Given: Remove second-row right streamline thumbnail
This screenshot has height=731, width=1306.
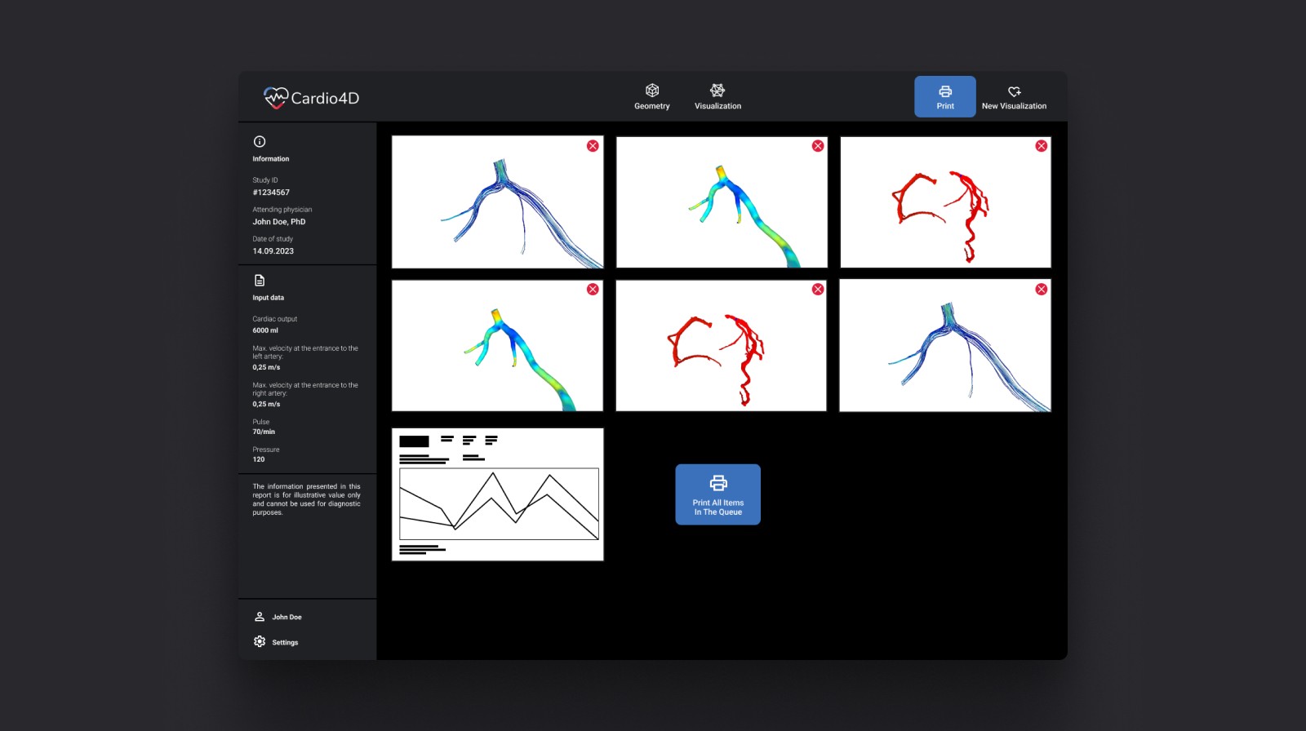Looking at the screenshot, I should (x=1041, y=289).
